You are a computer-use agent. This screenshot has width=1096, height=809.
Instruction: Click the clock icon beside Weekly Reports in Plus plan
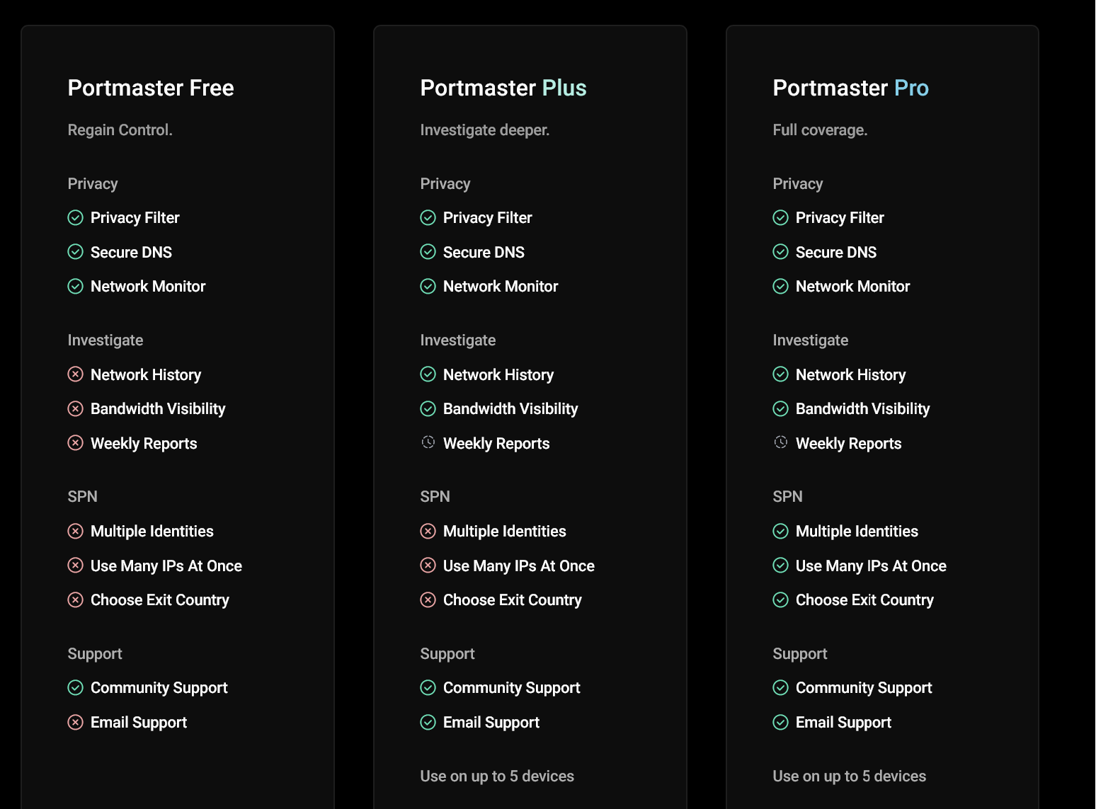pos(428,442)
